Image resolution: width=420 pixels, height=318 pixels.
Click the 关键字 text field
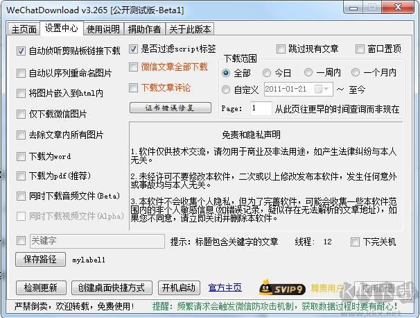(97, 241)
